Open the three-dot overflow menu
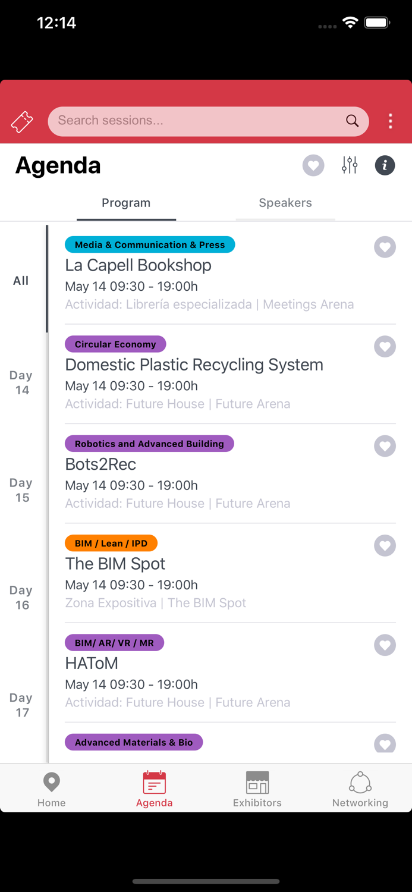 pyautogui.click(x=391, y=121)
